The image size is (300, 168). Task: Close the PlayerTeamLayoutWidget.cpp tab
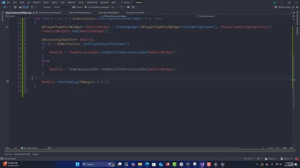point(37,13)
